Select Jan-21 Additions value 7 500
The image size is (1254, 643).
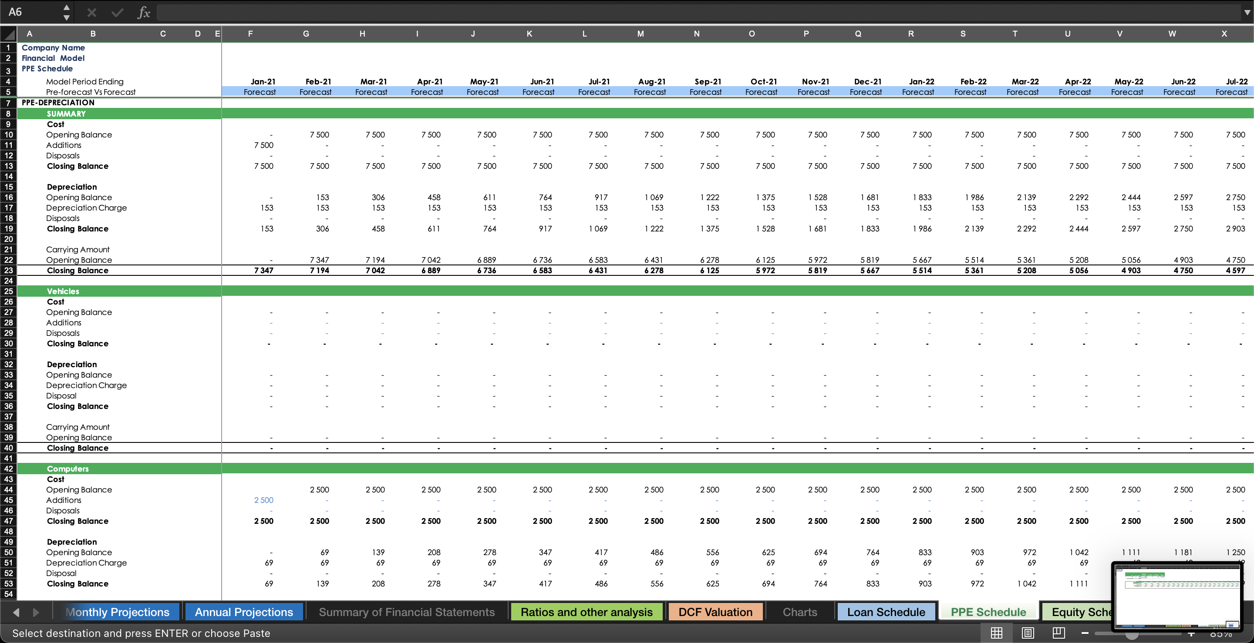[x=263, y=145]
